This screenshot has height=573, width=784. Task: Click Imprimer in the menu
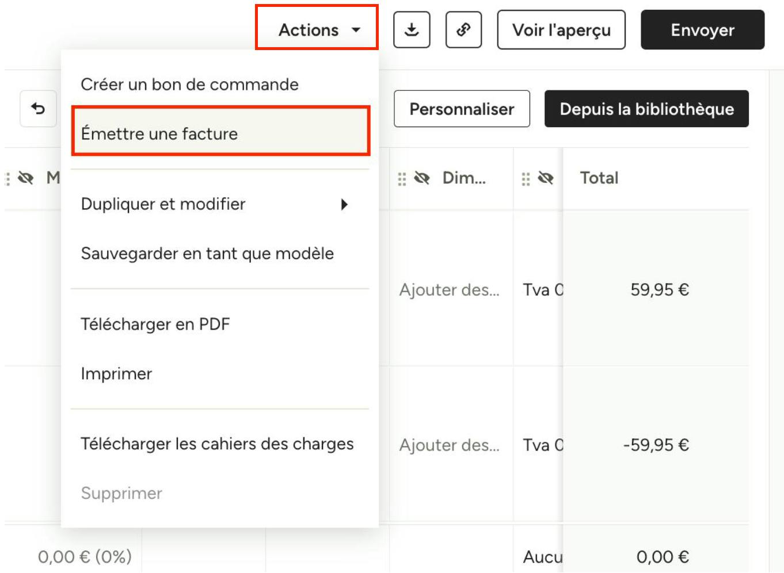(x=116, y=374)
